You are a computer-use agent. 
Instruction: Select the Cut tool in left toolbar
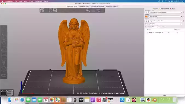[x=4, y=55]
